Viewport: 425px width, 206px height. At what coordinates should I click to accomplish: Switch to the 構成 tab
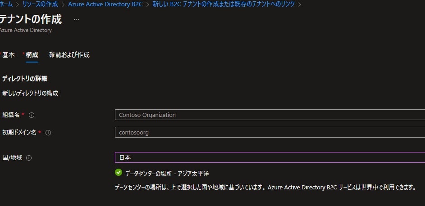(32, 55)
